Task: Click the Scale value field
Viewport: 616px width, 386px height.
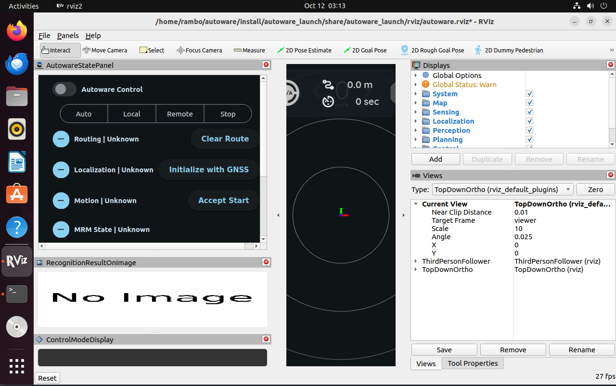Action: 564,229
